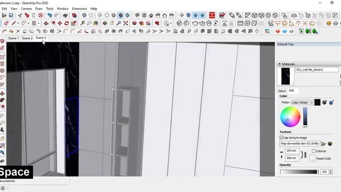This screenshot has width=341, height=192.
Task: Click the V-Ray teapot render icon
Action: 195,23
